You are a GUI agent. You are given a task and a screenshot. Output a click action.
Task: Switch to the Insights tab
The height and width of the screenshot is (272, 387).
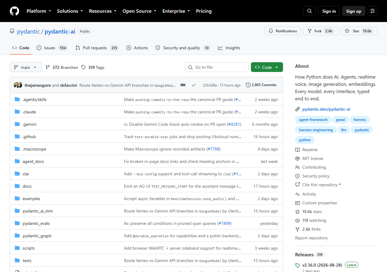[x=229, y=48]
